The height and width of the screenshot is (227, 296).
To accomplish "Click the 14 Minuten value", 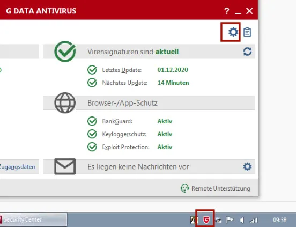I will coord(173,83).
